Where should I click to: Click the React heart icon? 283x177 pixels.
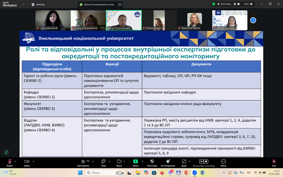(119, 162)
